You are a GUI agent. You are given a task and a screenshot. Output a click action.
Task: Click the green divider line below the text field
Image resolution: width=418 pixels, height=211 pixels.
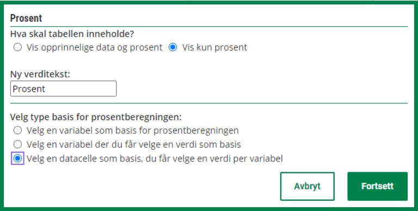(x=209, y=103)
